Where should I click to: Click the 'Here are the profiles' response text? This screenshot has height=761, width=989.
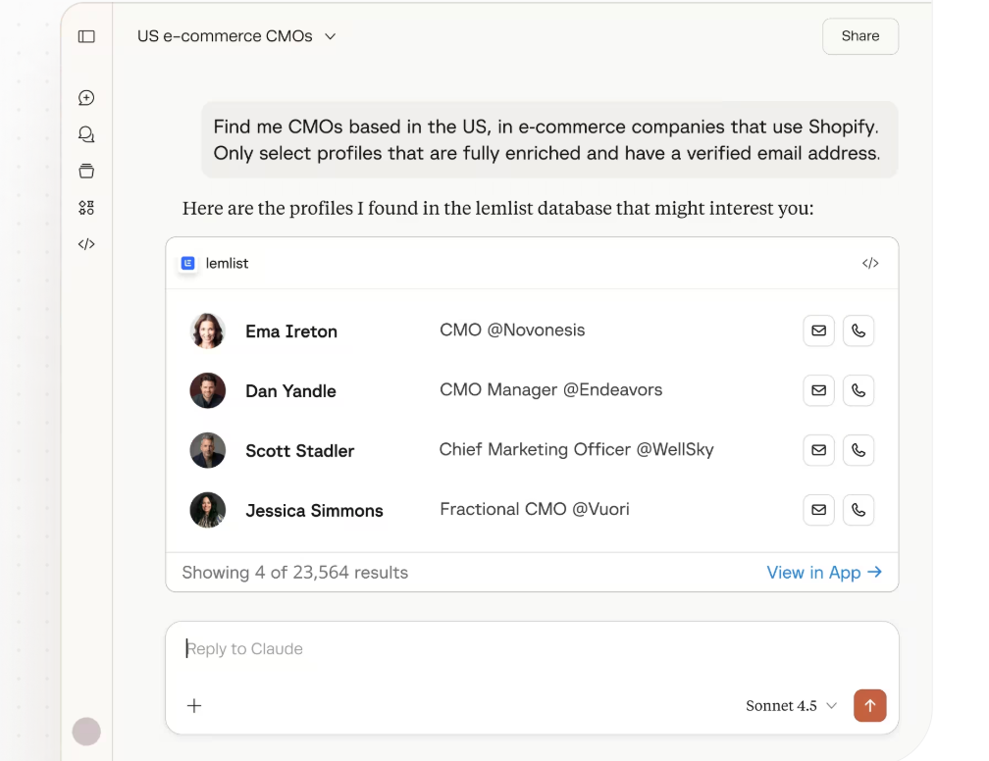[x=497, y=208]
